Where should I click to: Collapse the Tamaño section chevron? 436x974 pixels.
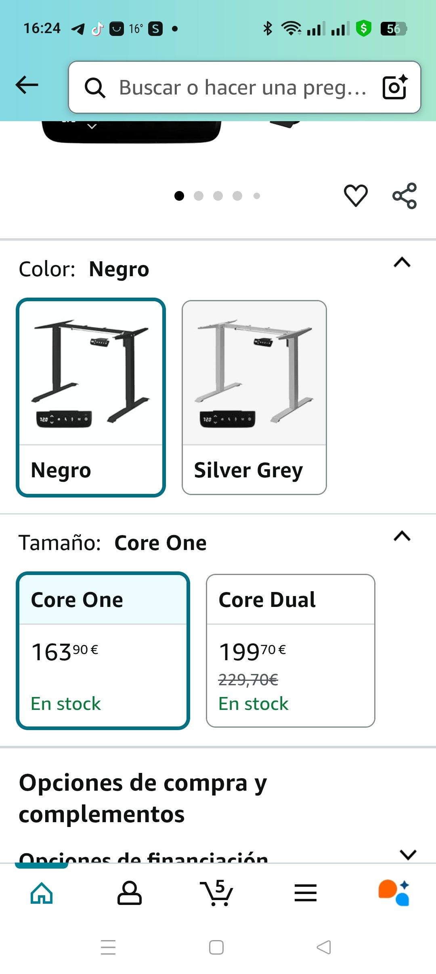click(x=402, y=536)
